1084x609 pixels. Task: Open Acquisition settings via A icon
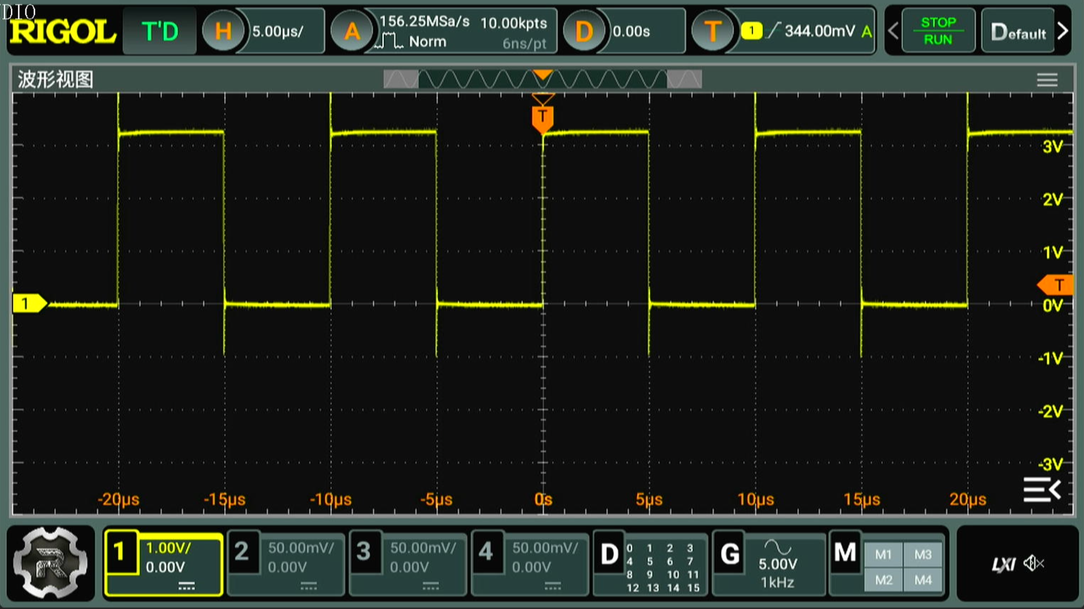click(x=352, y=31)
